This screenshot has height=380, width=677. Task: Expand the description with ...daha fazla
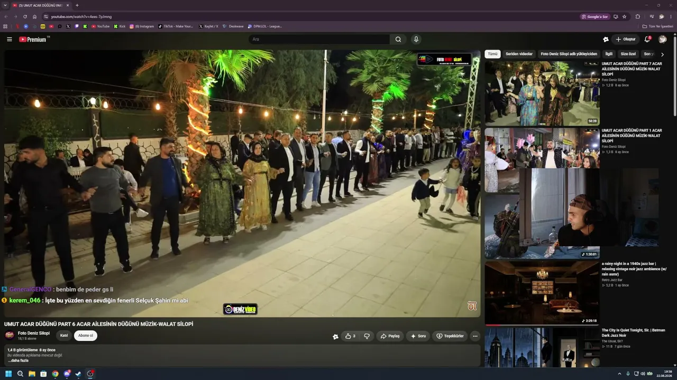pos(19,360)
